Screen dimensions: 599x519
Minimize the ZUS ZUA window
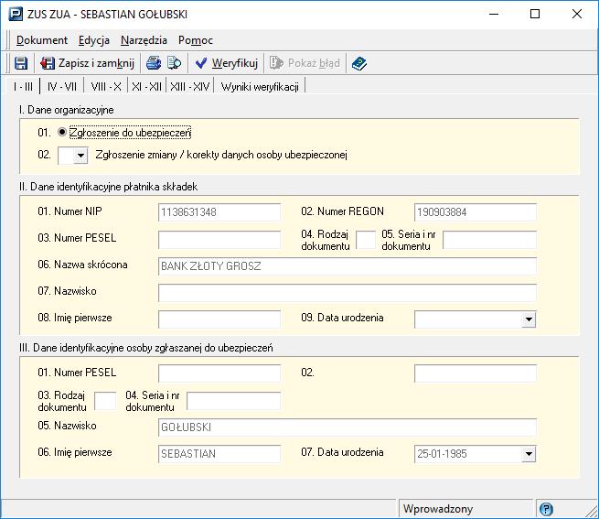tap(494, 14)
